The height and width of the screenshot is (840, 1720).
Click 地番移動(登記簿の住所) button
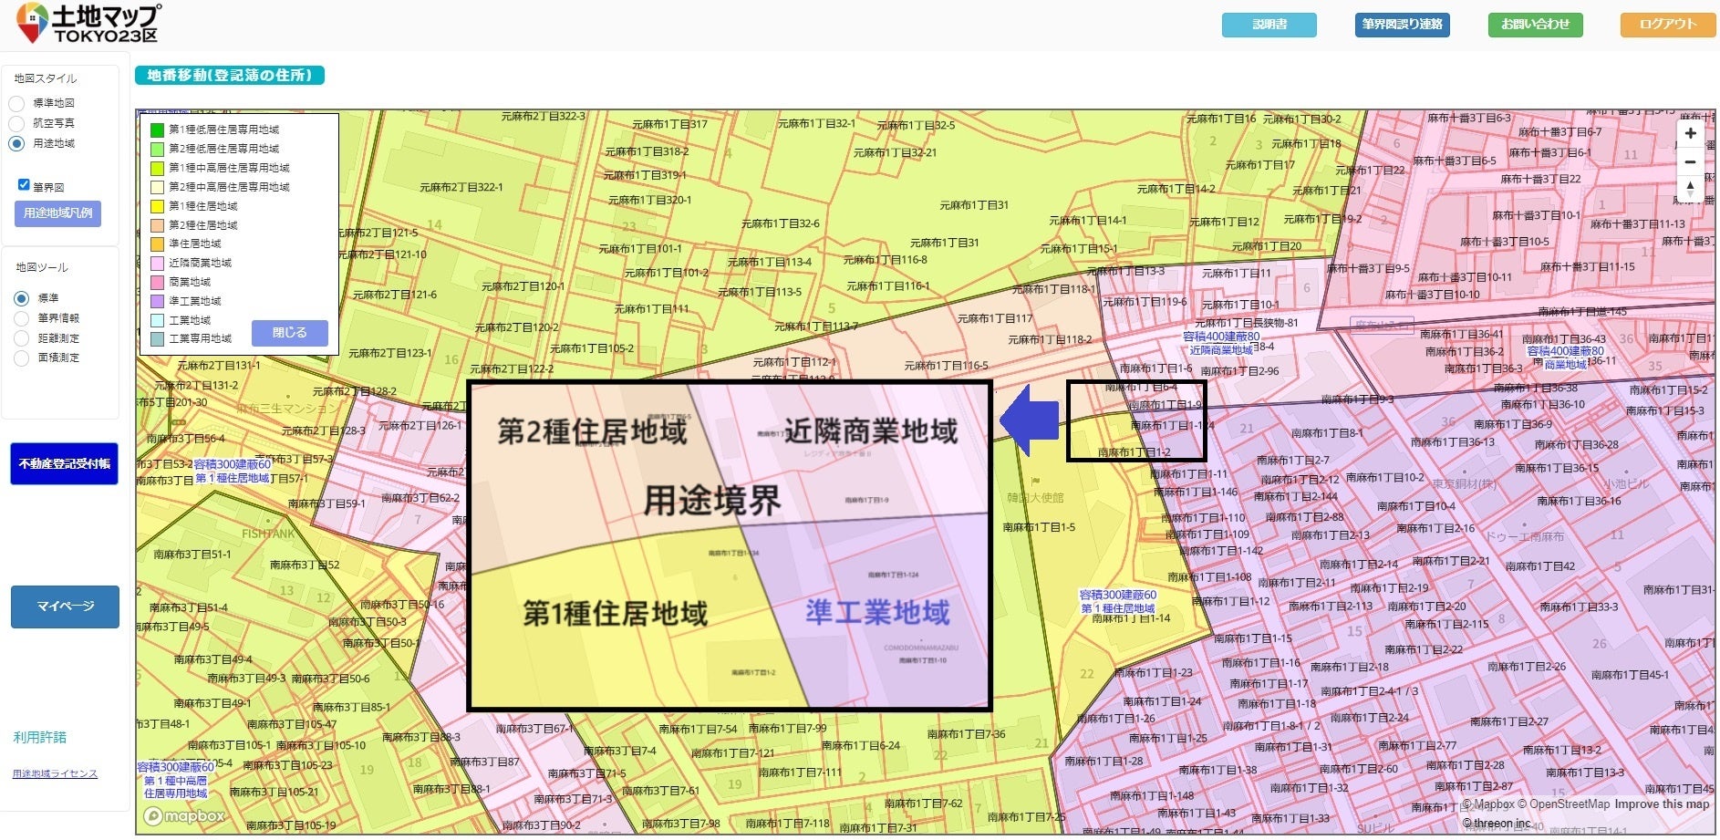point(230,76)
